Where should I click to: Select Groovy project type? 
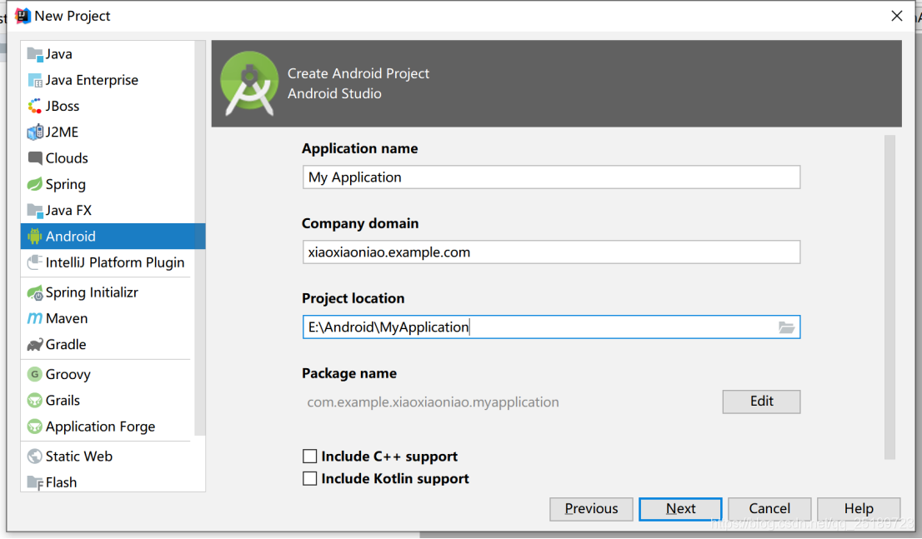pyautogui.click(x=113, y=374)
